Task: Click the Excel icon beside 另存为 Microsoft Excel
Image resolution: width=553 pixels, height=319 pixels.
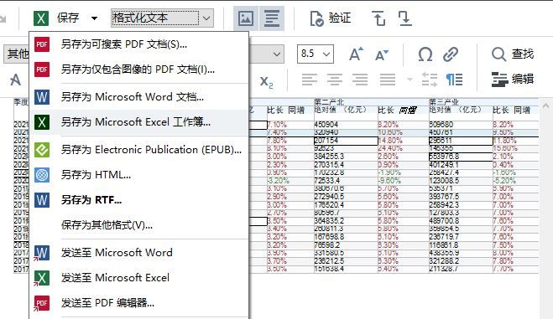Action: point(42,122)
